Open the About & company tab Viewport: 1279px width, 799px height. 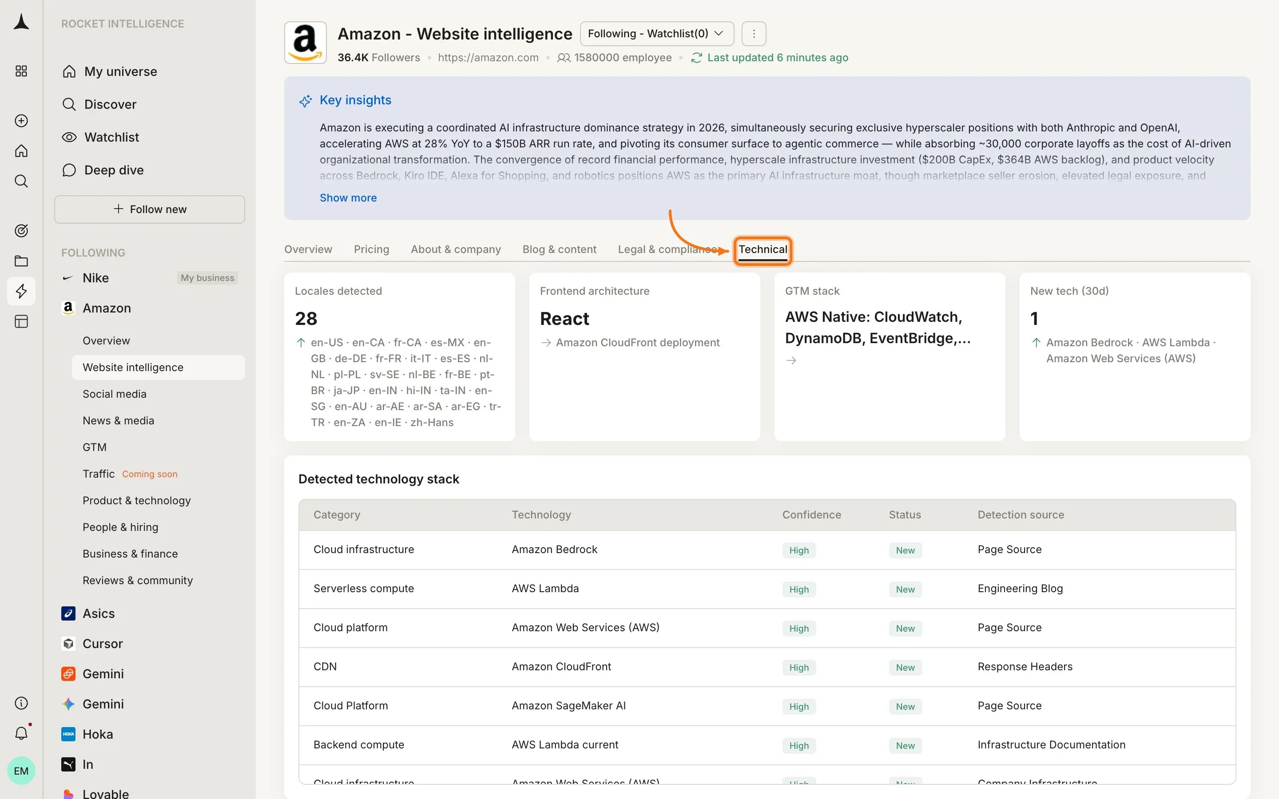tap(456, 249)
